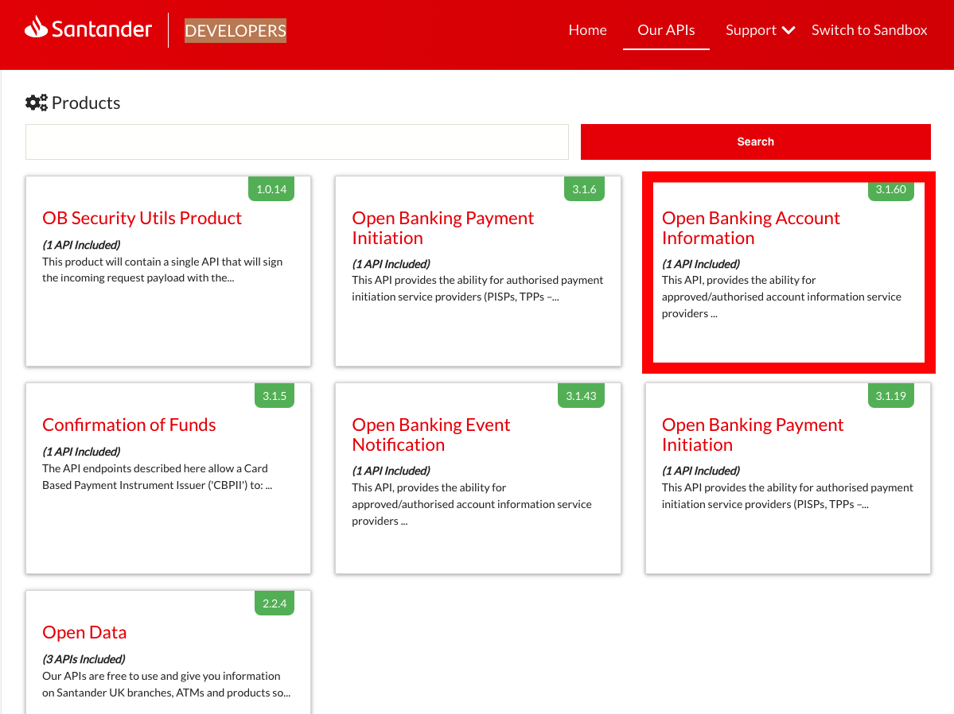Image resolution: width=954 pixels, height=714 pixels.
Task: Open Payment Initiation product version 3.1.6
Action: tap(443, 227)
